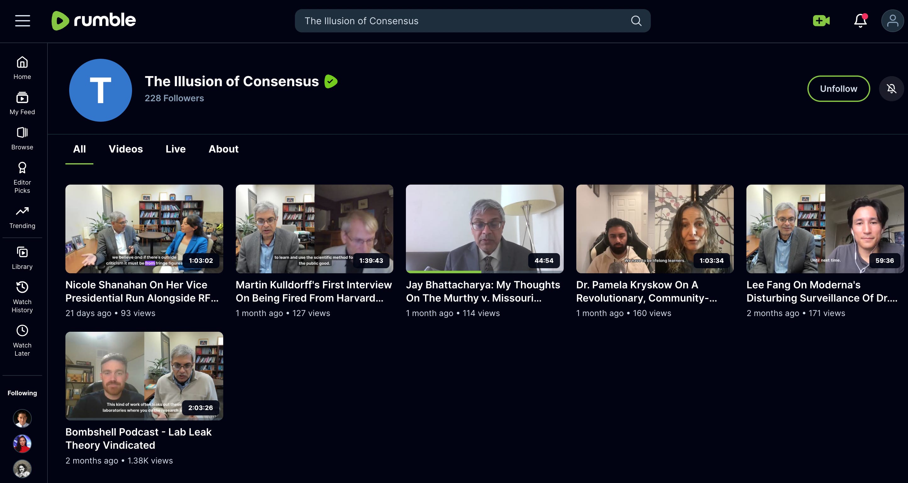The height and width of the screenshot is (483, 908).
Task: Switch to the Live tab
Action: tap(175, 149)
